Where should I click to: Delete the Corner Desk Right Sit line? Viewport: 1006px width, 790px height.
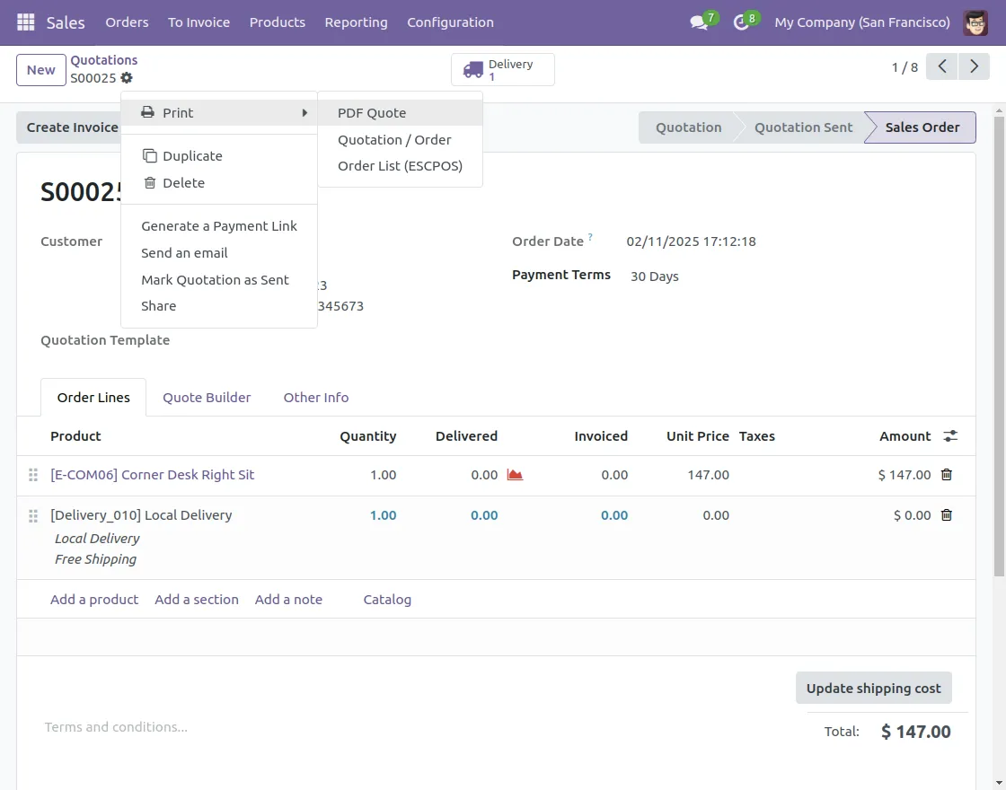pos(946,475)
